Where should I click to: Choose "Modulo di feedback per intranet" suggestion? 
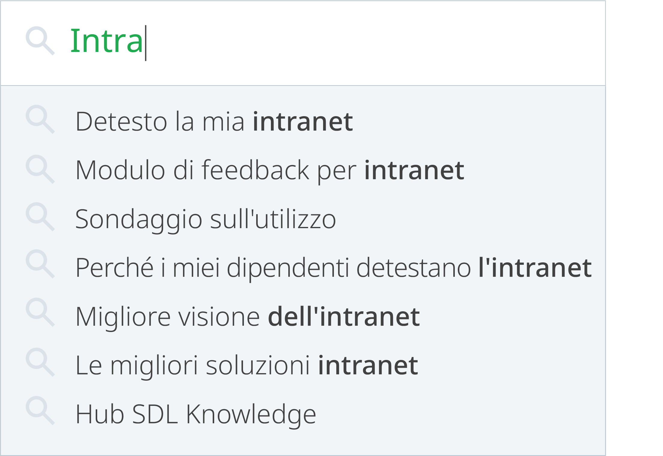click(270, 170)
